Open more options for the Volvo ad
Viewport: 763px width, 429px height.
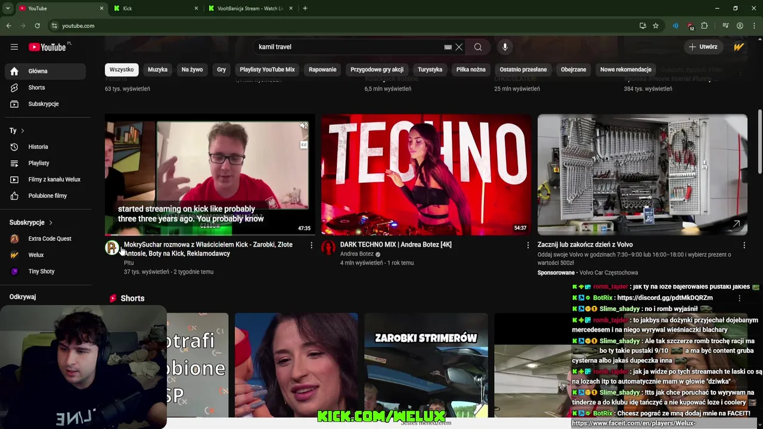tap(744, 245)
